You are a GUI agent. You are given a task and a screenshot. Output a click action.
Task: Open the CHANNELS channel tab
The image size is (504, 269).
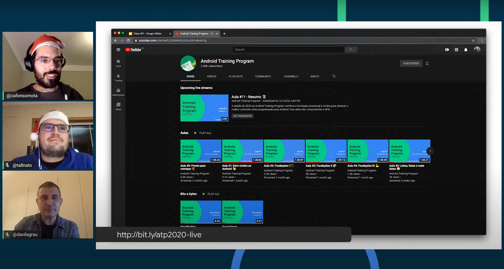291,76
